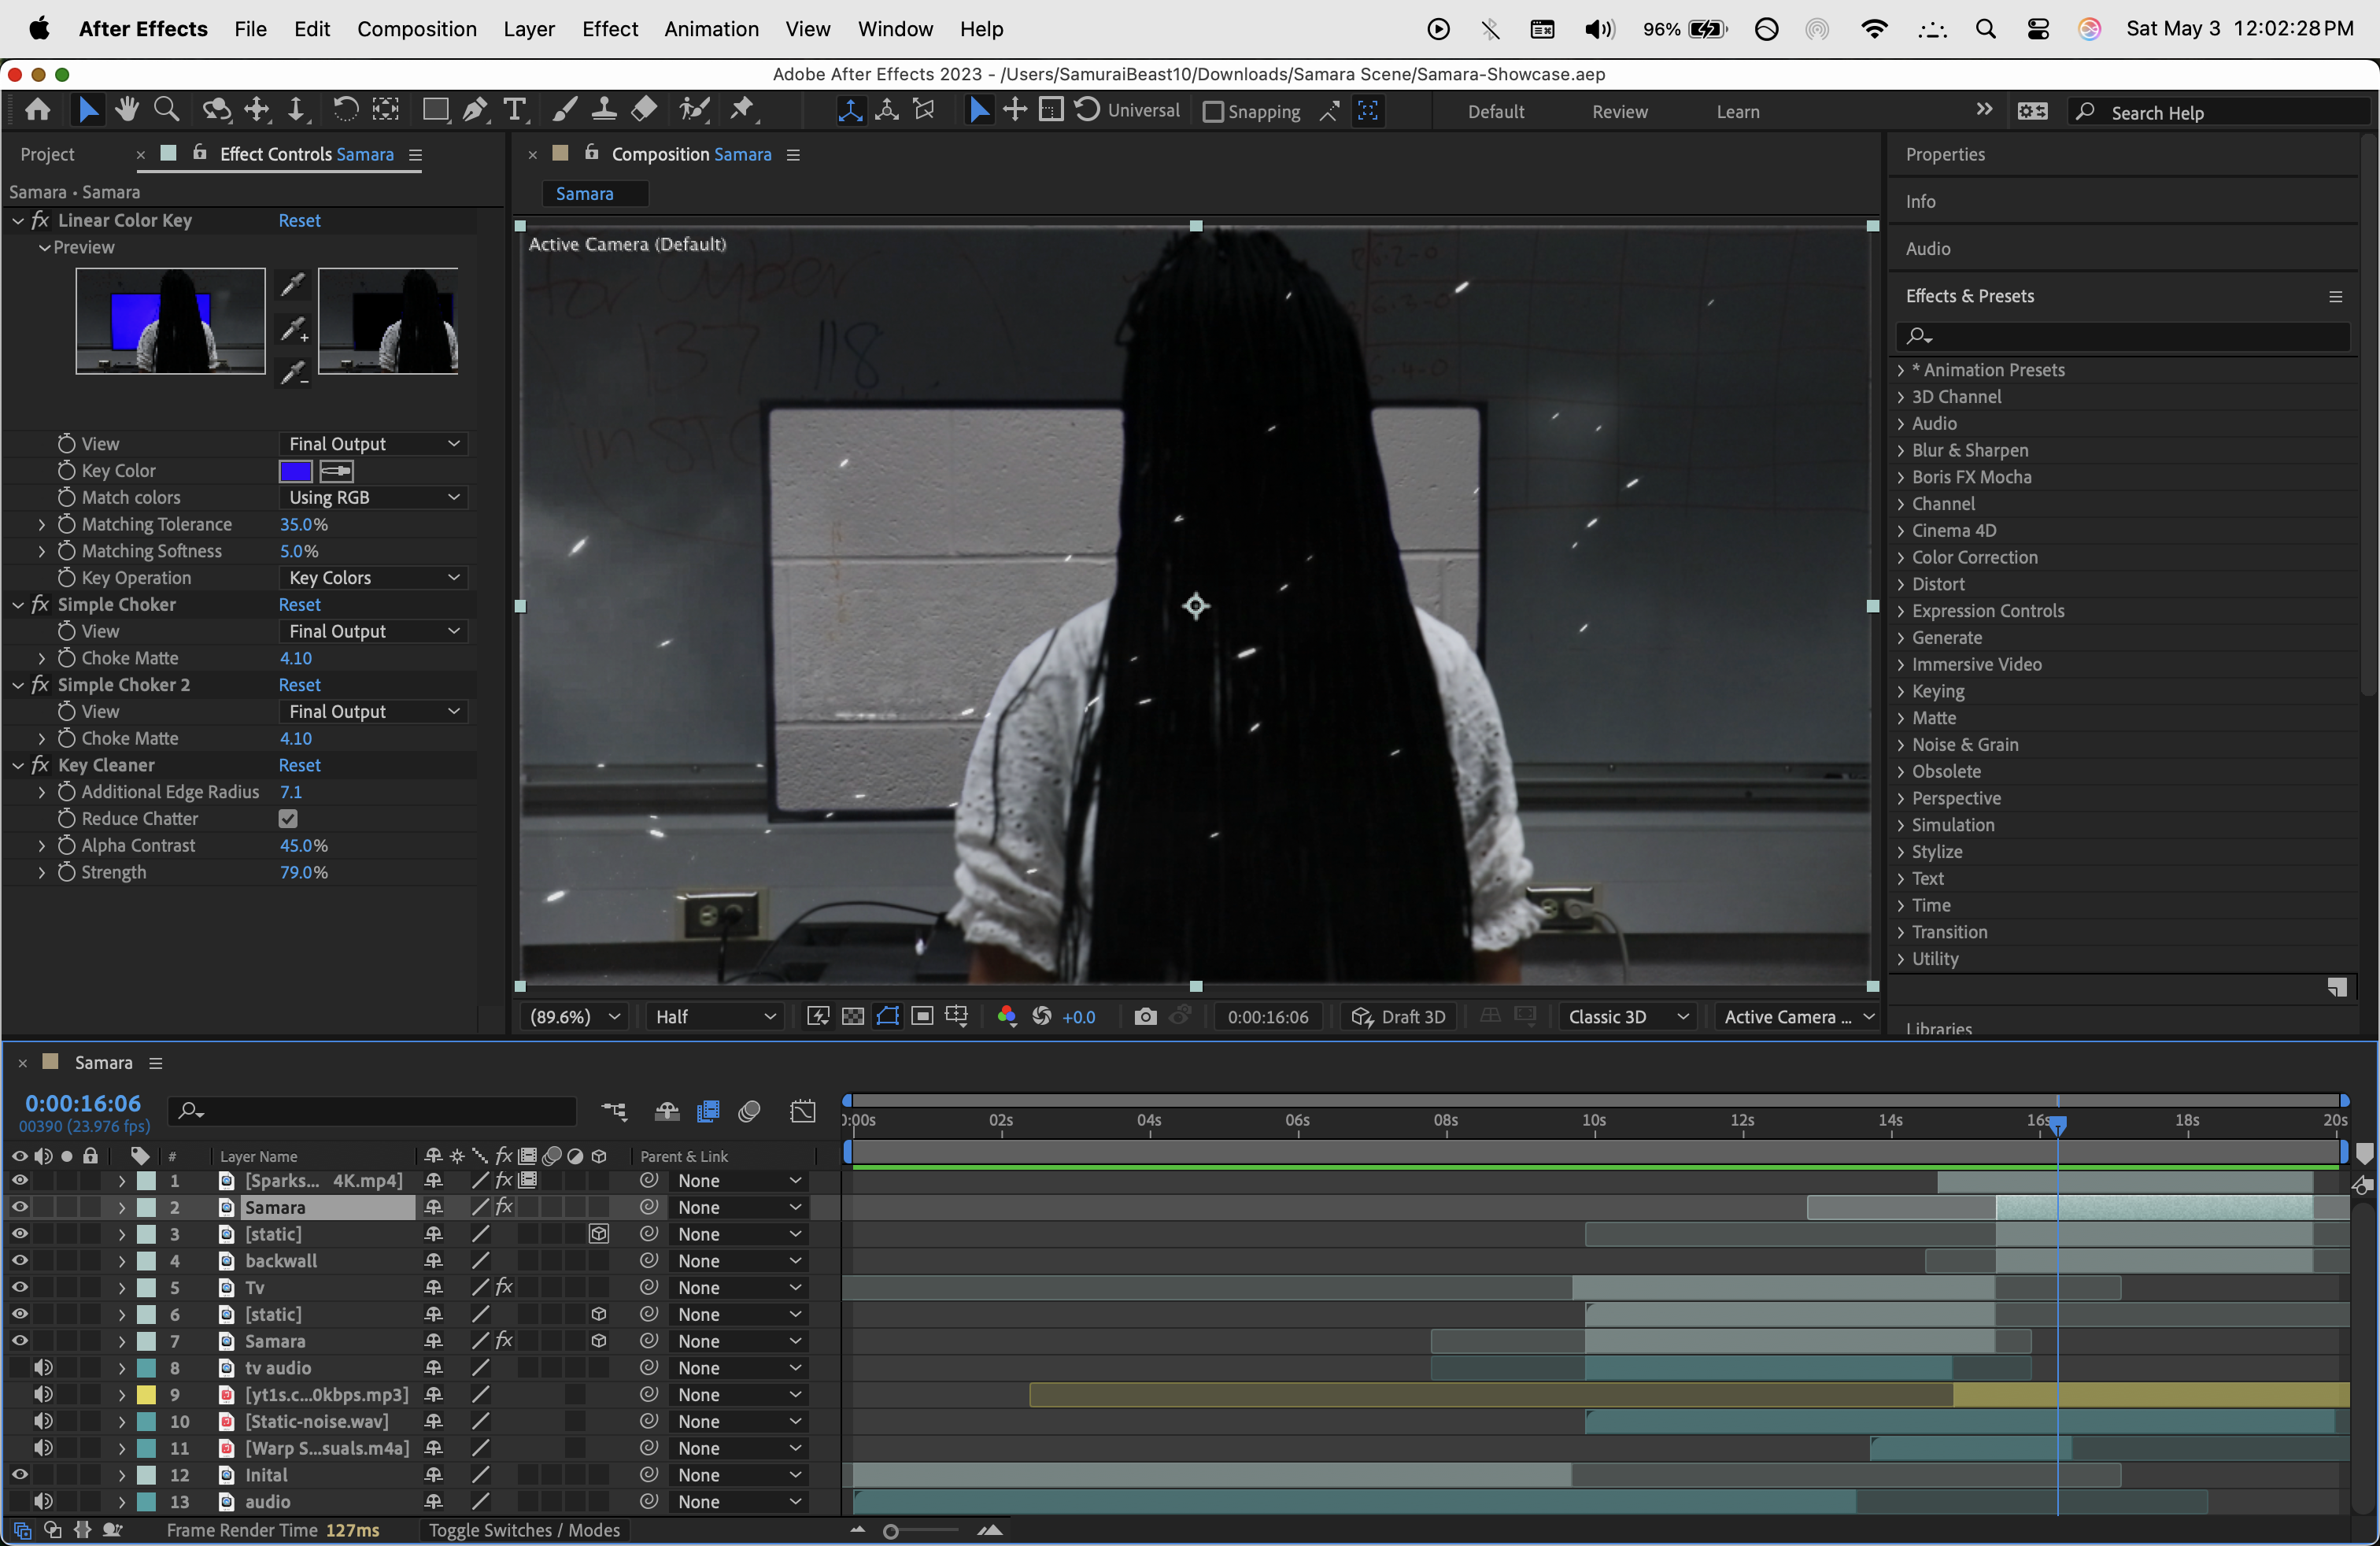Click the blue Key Color swatch
This screenshot has height=1546, width=2380.
pyautogui.click(x=296, y=471)
